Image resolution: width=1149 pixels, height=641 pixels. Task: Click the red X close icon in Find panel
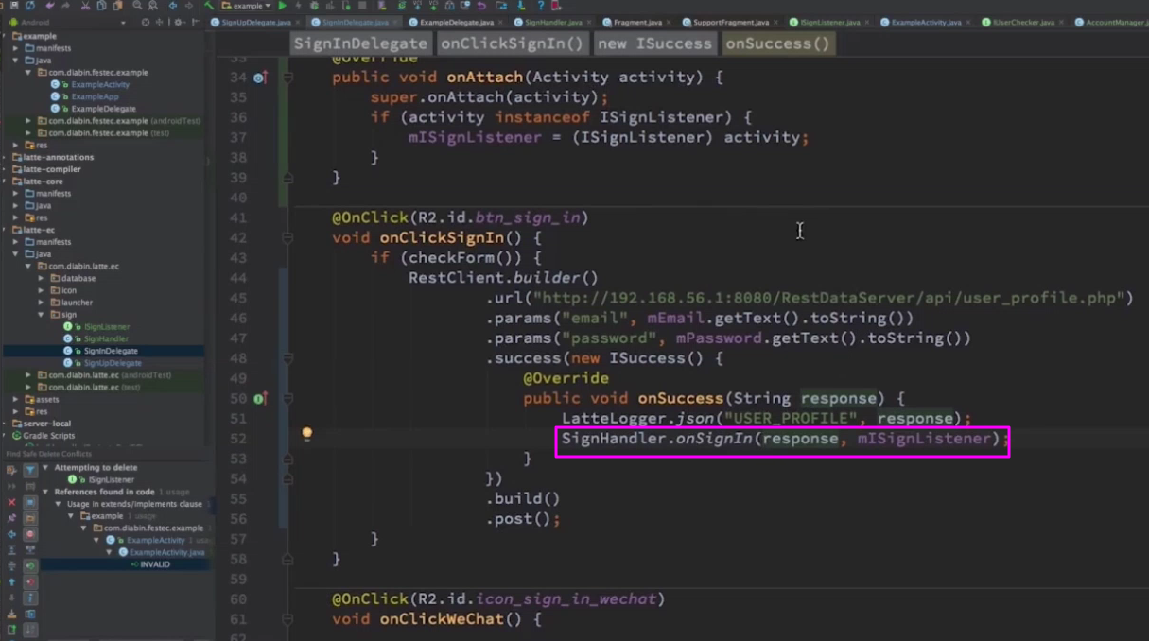11,502
